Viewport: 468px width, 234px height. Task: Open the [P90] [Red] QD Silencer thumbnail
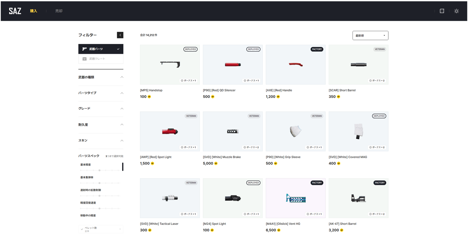point(233,64)
